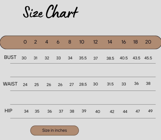Click bust value 35.5
Screen dimensions: 161x140
coord(83,58)
